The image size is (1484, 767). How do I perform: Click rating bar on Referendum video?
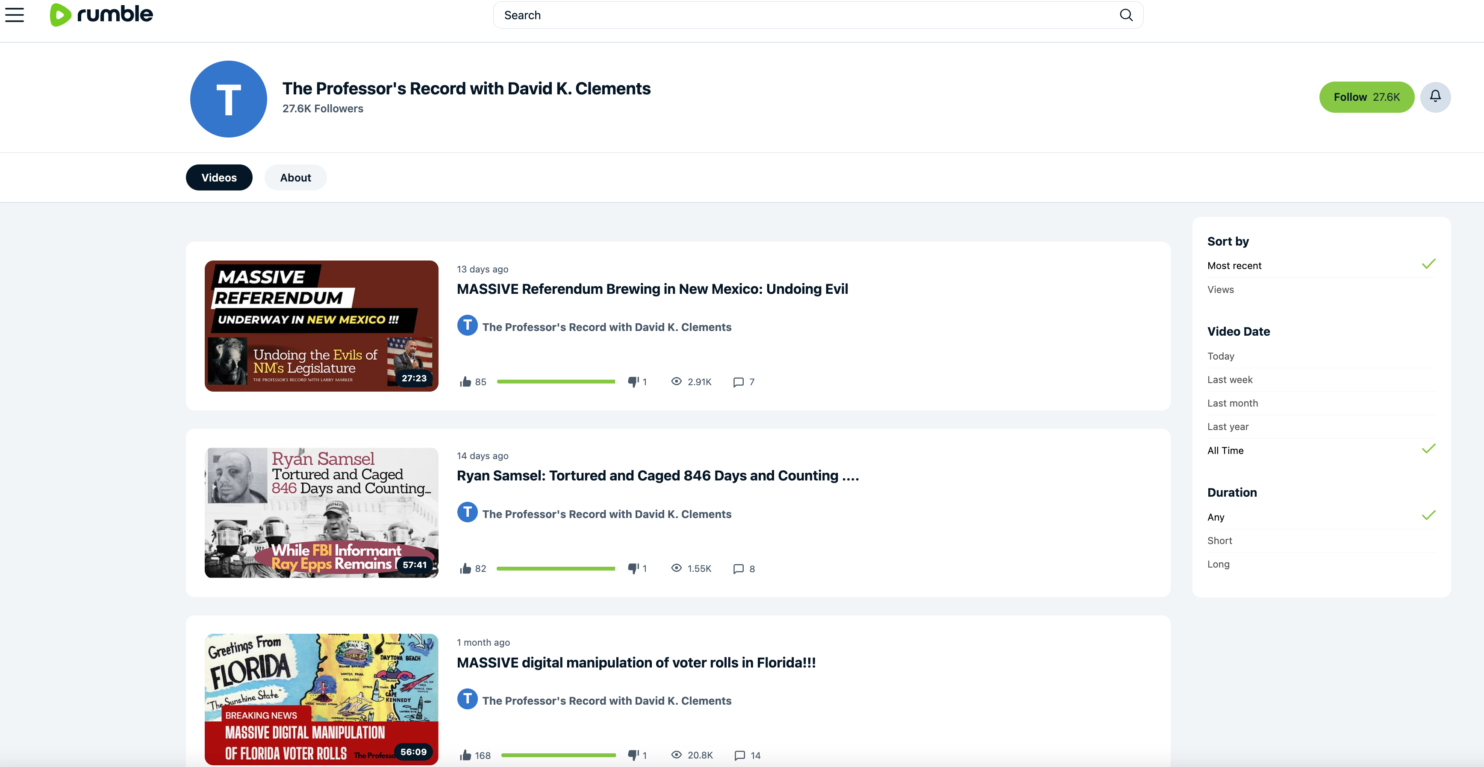click(x=555, y=382)
